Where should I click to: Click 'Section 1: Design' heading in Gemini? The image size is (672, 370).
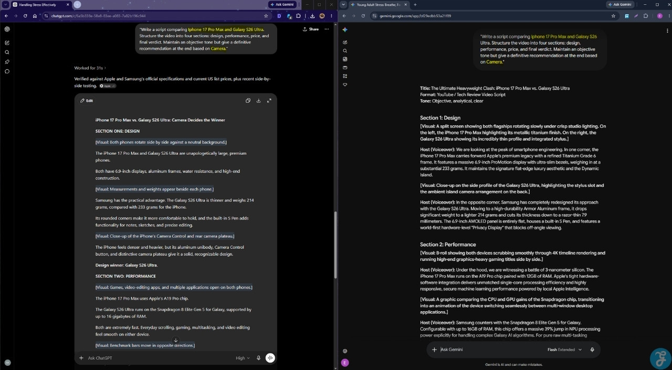click(440, 118)
